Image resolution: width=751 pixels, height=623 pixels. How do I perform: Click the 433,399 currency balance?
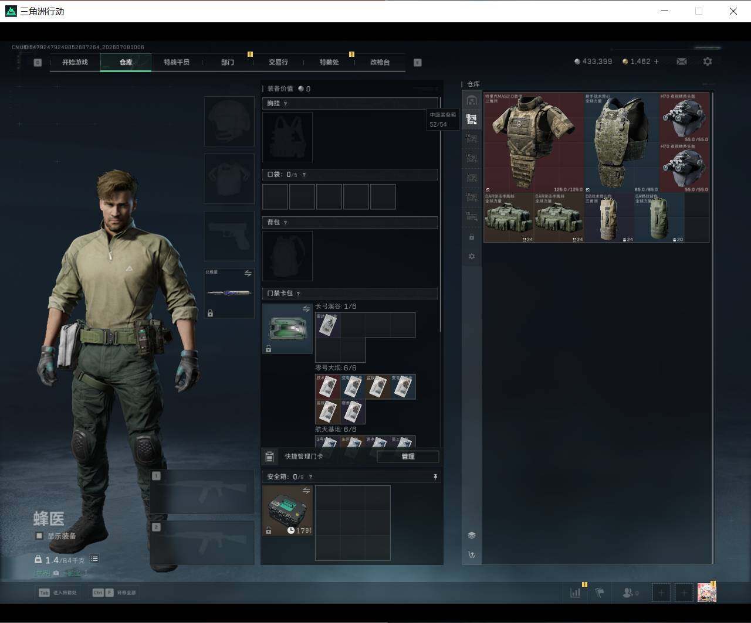[x=593, y=62]
